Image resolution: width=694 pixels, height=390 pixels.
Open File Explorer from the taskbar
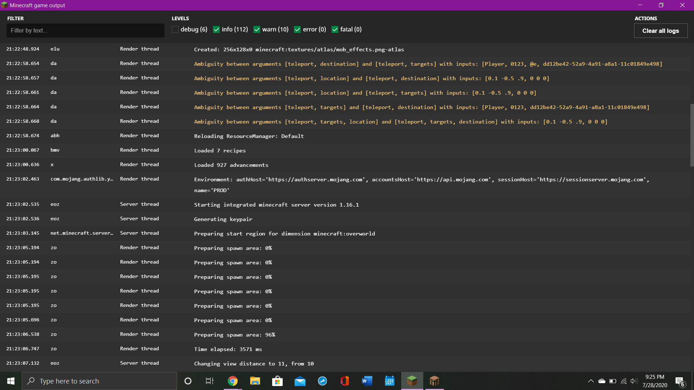coord(255,381)
